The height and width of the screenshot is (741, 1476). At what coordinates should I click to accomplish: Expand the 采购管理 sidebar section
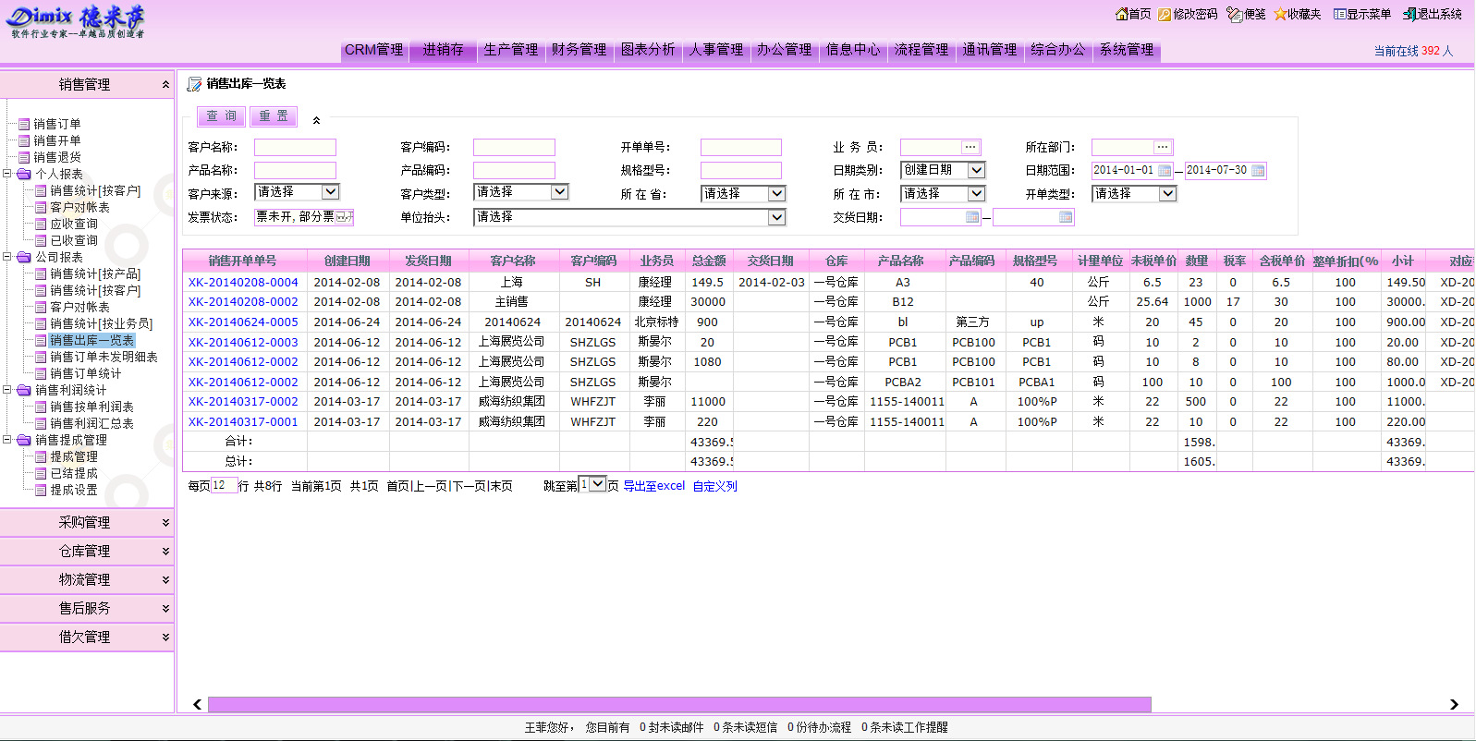pos(85,522)
